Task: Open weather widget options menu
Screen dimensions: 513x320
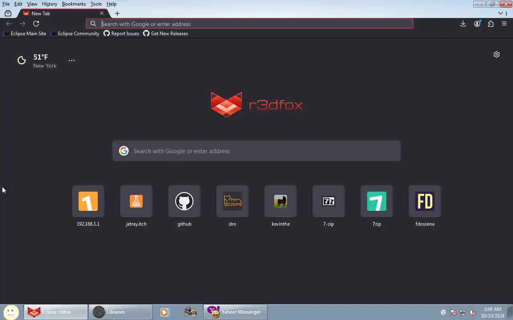Action: coord(71,60)
